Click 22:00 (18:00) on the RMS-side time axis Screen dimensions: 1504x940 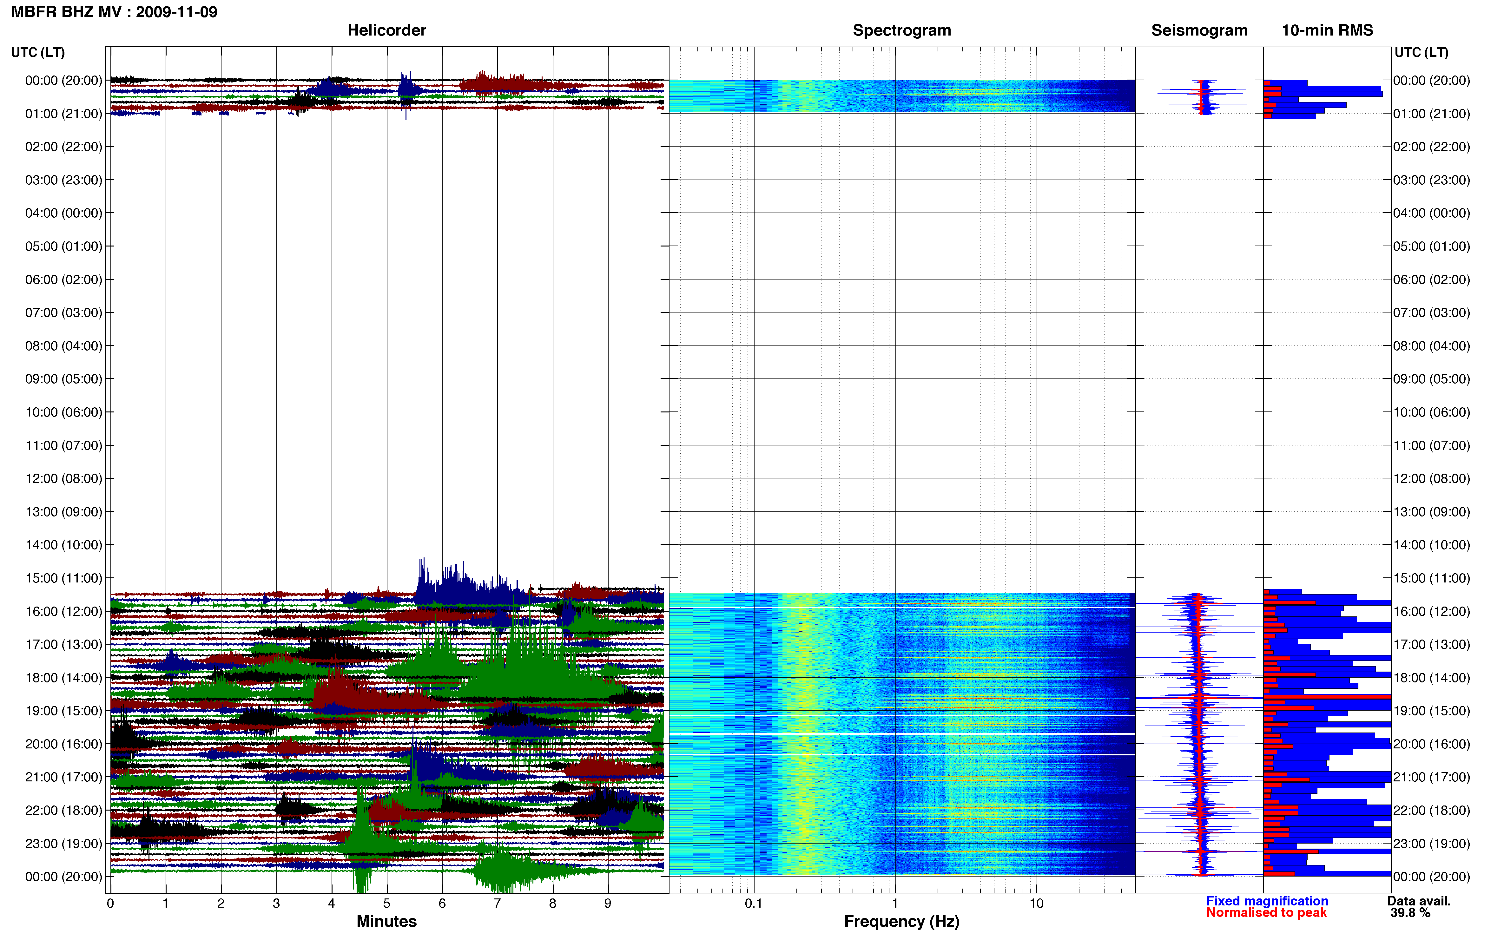pos(1431,810)
